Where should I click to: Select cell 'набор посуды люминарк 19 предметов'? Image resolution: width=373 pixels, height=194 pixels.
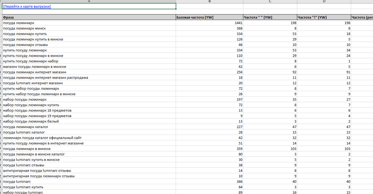[x=89, y=116]
